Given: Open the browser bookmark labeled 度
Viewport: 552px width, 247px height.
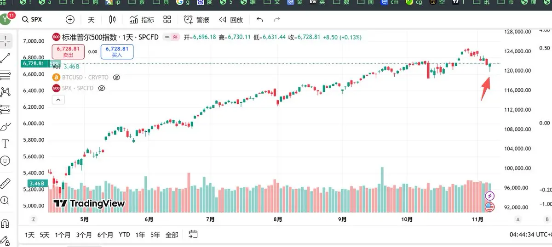Looking at the screenshot, I should (x=204, y=3).
